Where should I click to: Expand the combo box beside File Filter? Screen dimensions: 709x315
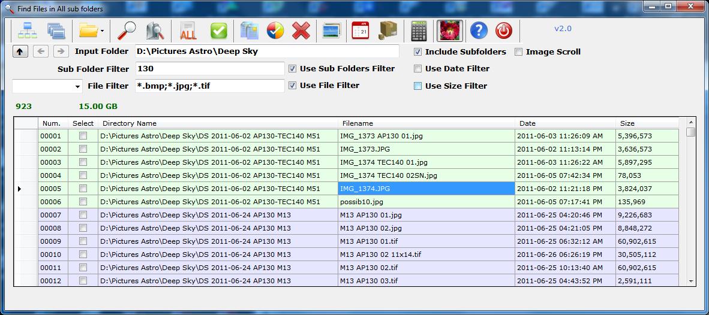click(x=77, y=87)
